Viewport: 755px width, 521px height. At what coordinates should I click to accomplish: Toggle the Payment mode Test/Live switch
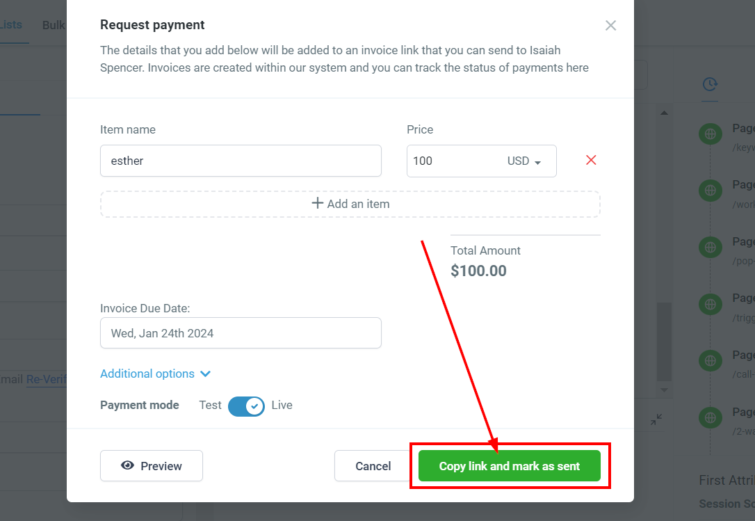pyautogui.click(x=246, y=406)
